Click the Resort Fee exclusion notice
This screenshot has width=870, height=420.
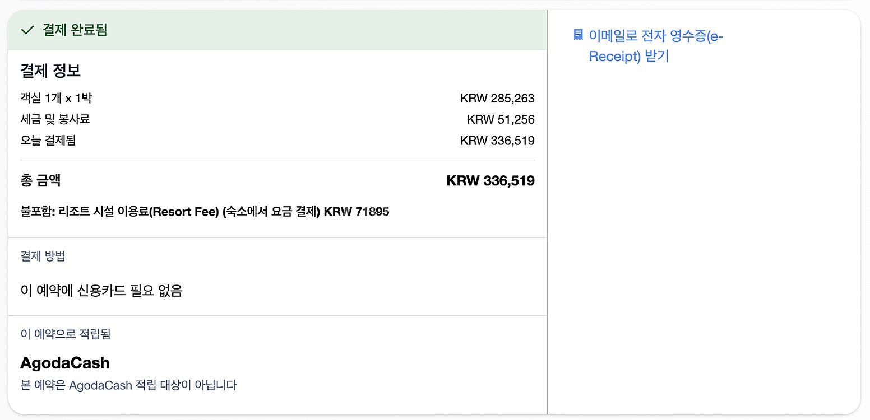(205, 212)
